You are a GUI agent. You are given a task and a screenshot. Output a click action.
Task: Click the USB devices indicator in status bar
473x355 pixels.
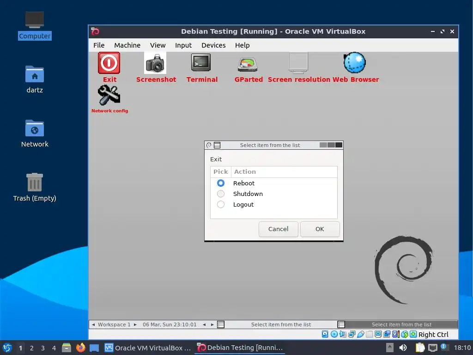point(360,334)
